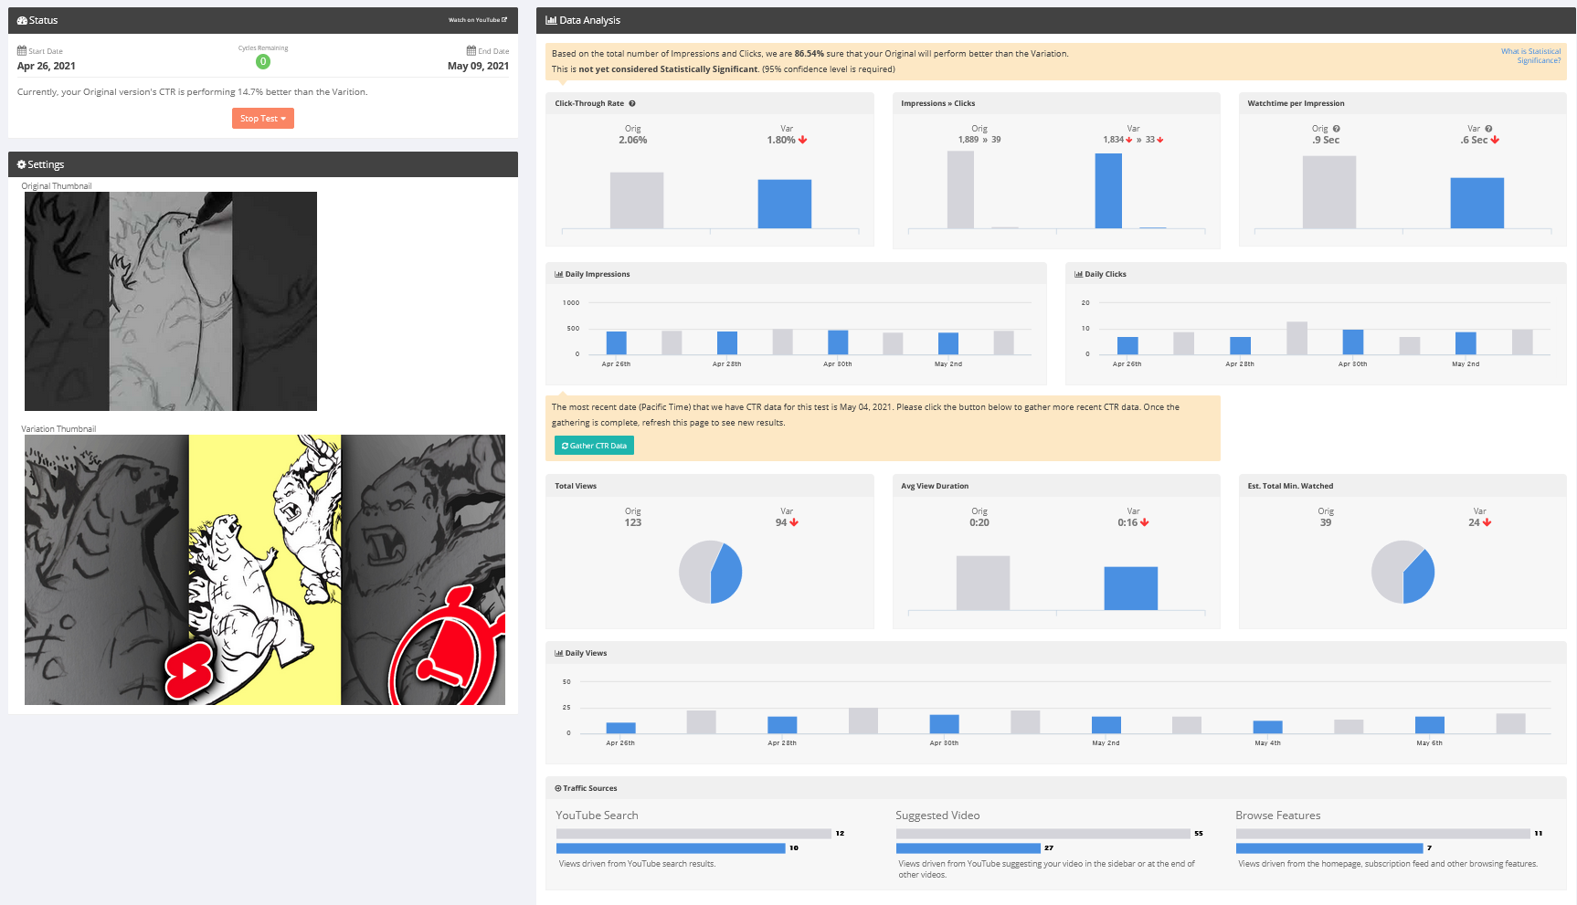
Task: Click the blue Var bar in Click-Through Rate chart
Action: click(x=785, y=204)
